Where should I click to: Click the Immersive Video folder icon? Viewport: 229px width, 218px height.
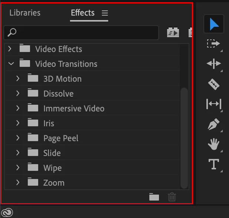[x=33, y=107]
